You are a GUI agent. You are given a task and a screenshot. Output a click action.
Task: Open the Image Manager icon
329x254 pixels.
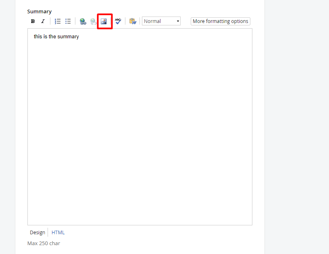(x=104, y=21)
